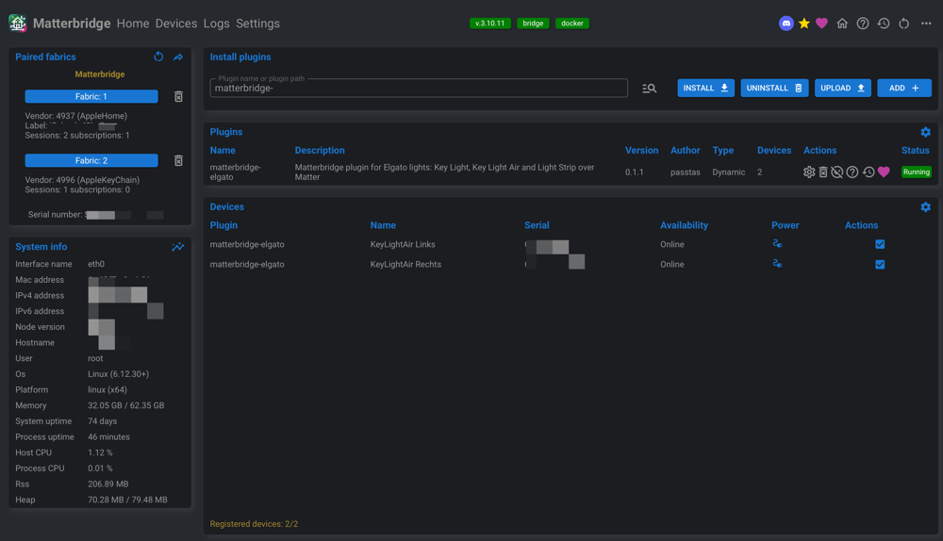Click power icon for KeyLightAir Rechts
943x541 pixels.
[777, 263]
